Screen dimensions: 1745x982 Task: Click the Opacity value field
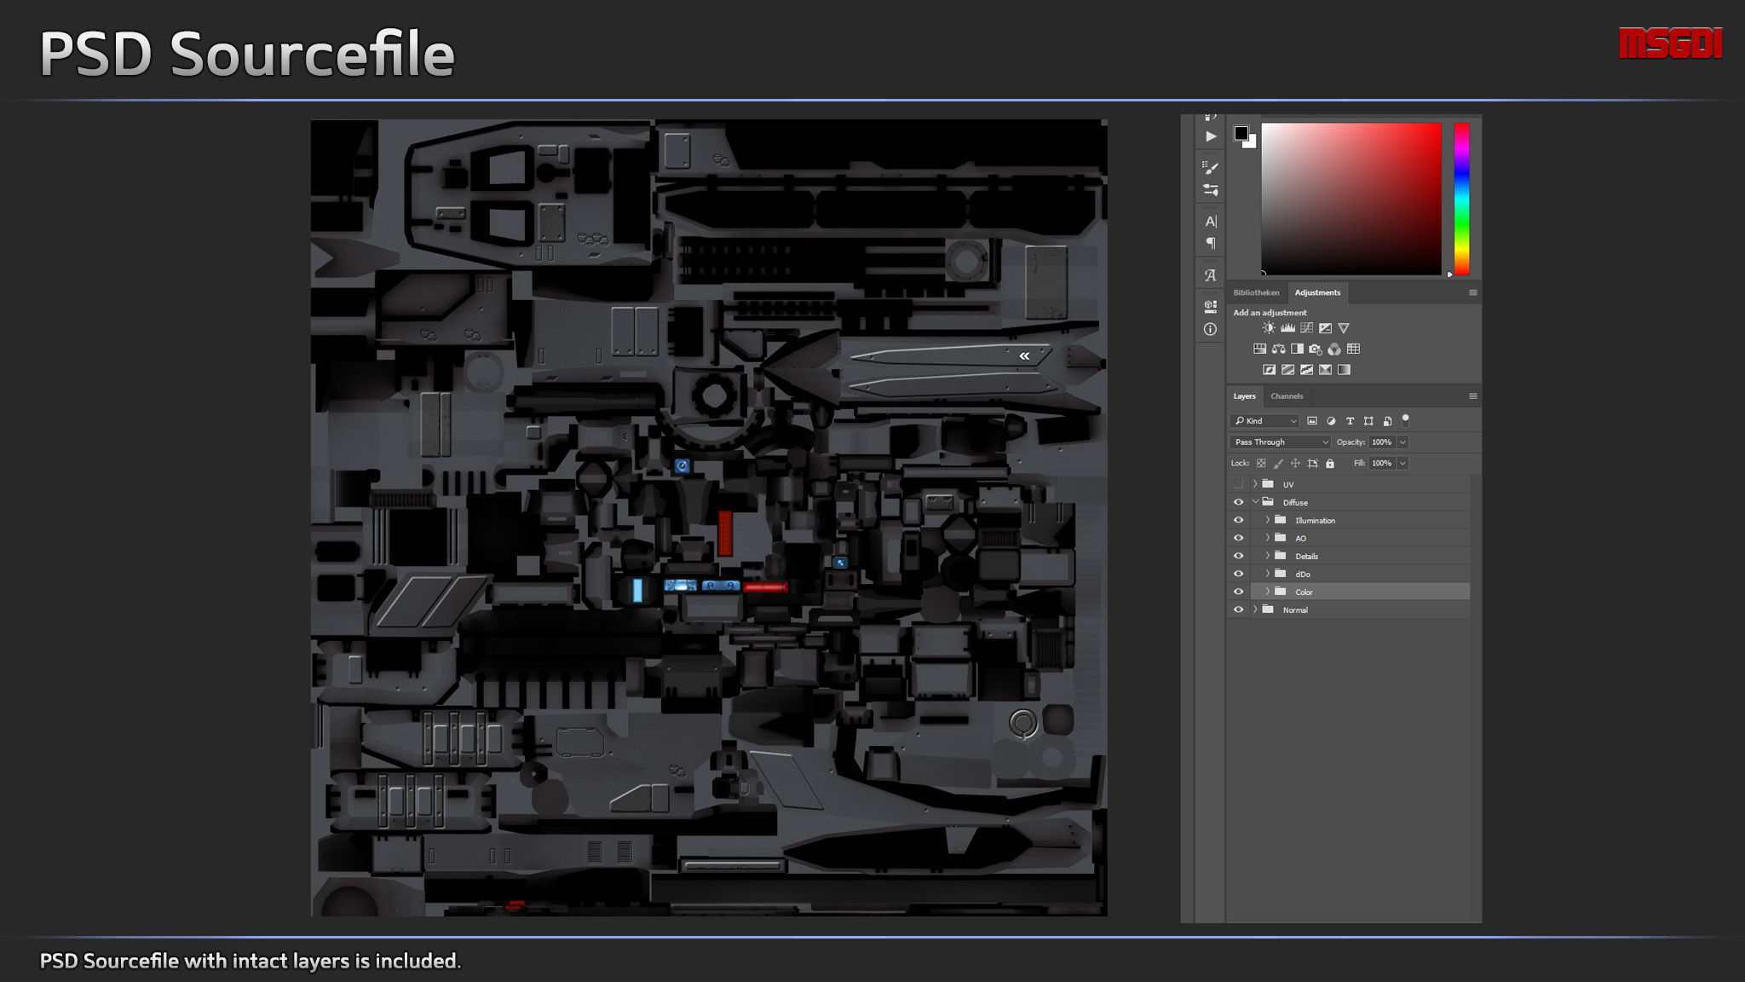tap(1381, 442)
